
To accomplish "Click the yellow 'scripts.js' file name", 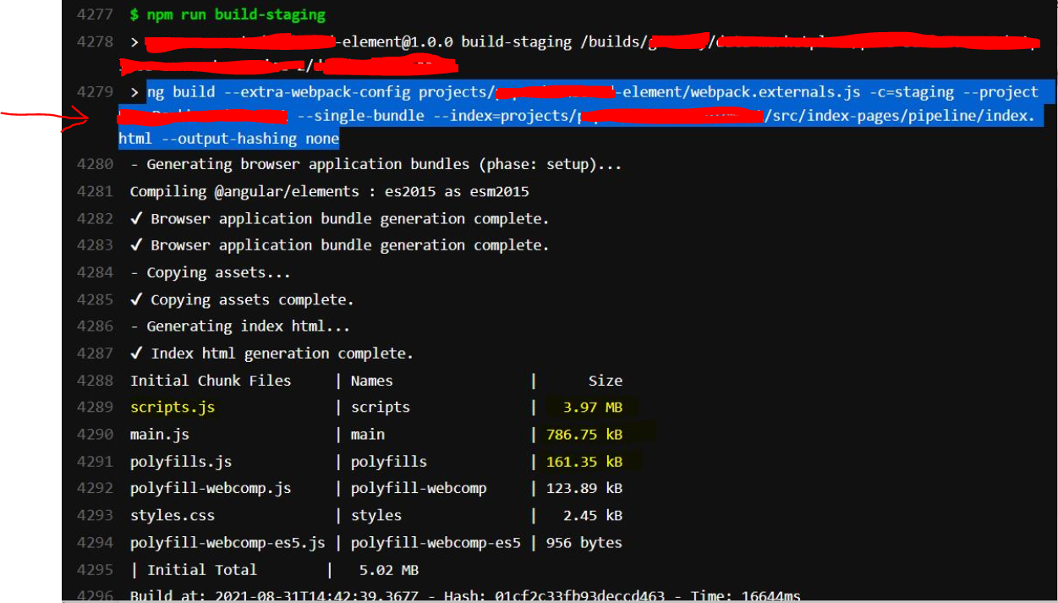I will pos(173,408).
